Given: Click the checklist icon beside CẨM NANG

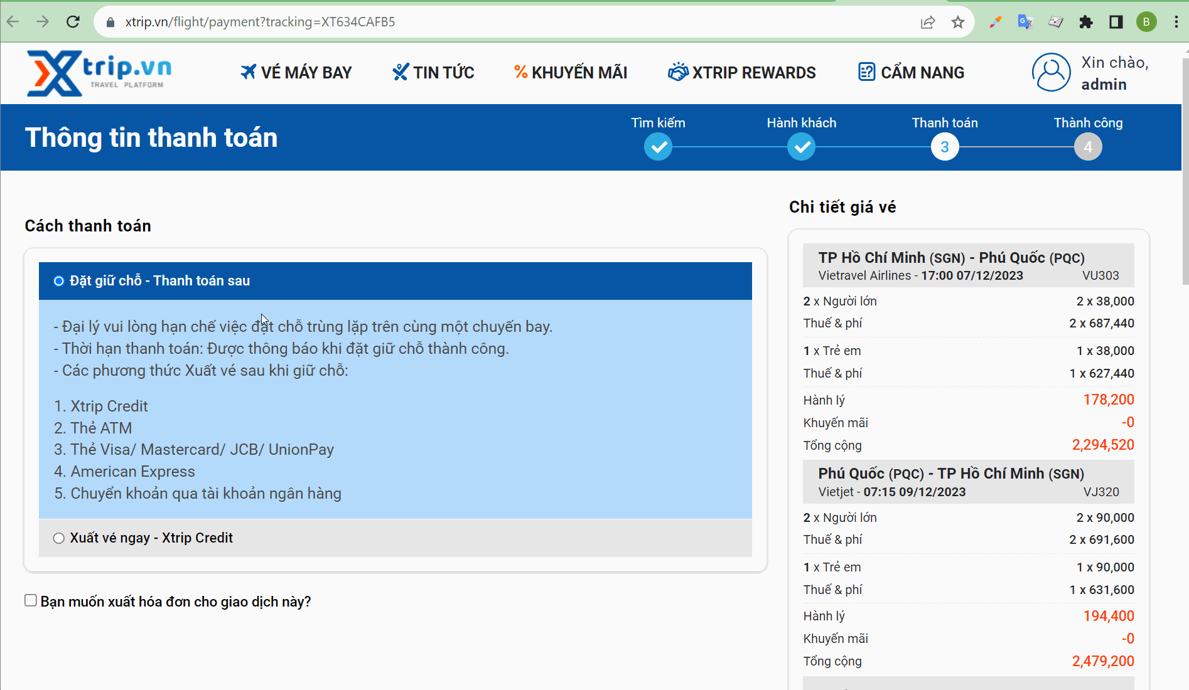Looking at the screenshot, I should click(x=866, y=72).
